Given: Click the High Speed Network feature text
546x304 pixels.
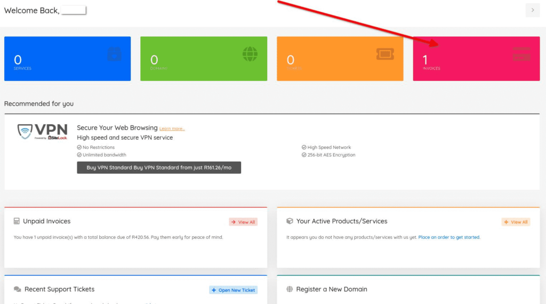Looking at the screenshot, I should click(329, 147).
